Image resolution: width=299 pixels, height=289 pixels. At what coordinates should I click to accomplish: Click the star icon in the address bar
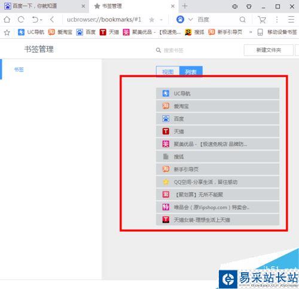pyautogui.click(x=152, y=20)
